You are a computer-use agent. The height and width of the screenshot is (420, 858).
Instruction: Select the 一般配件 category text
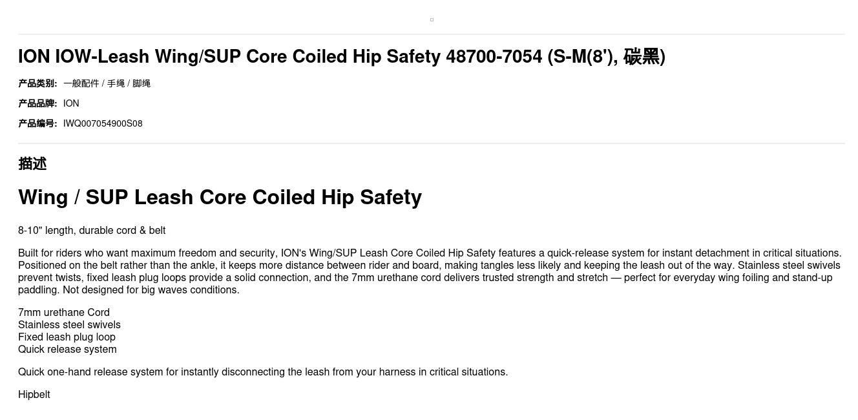point(81,83)
